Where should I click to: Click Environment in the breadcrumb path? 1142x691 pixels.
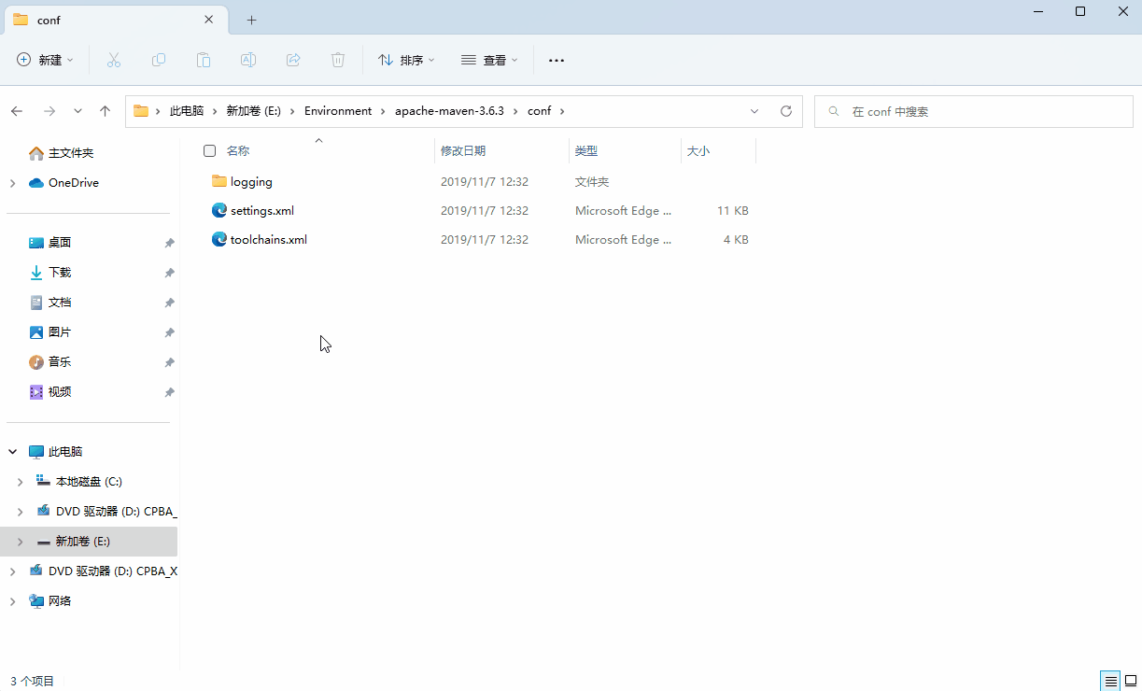[x=338, y=111]
